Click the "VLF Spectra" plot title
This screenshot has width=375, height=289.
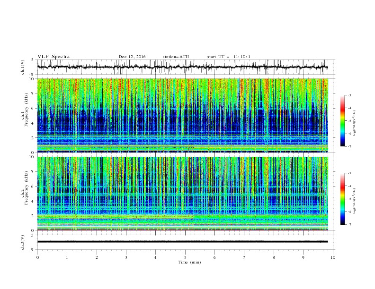(x=54, y=57)
